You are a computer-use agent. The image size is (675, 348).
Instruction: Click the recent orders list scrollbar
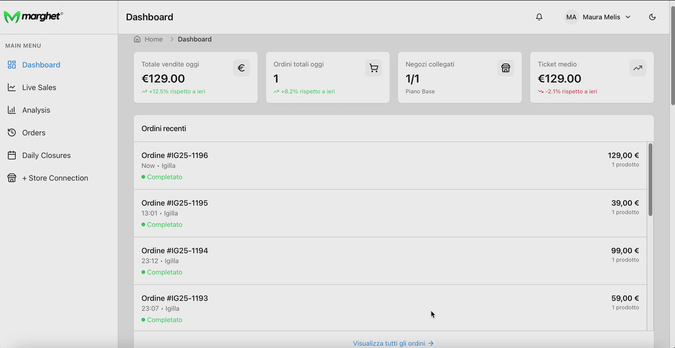[x=650, y=180]
